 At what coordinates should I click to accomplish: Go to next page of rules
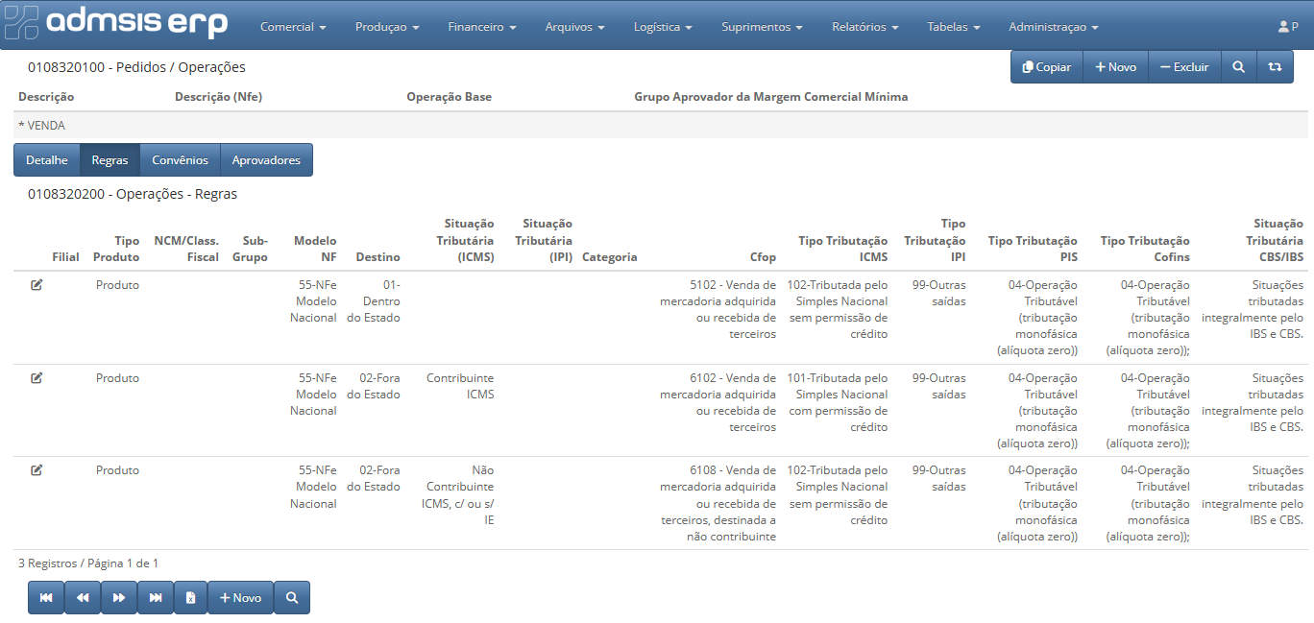click(x=118, y=597)
